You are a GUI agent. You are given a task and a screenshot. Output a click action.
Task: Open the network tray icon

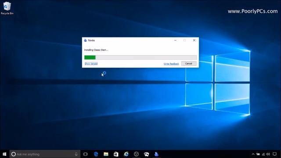click(x=263, y=154)
